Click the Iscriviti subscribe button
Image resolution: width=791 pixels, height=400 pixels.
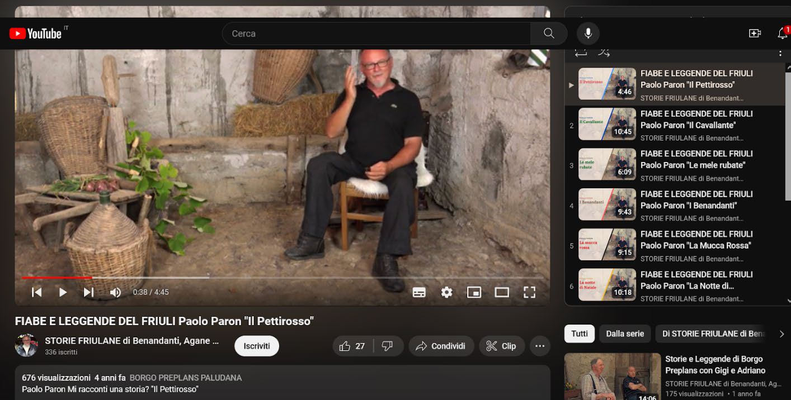click(257, 346)
